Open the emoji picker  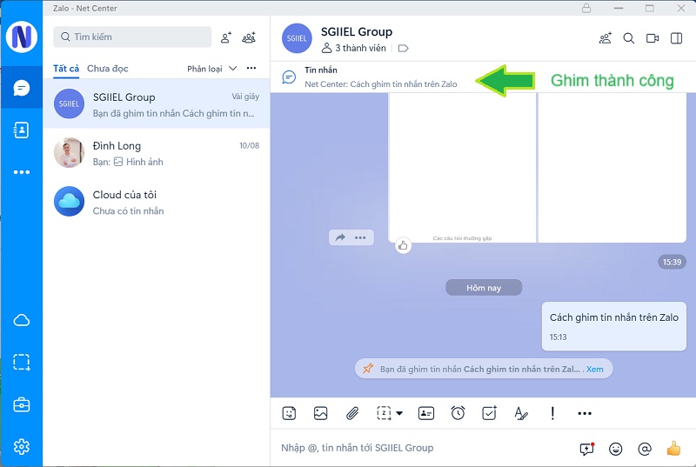(x=616, y=449)
